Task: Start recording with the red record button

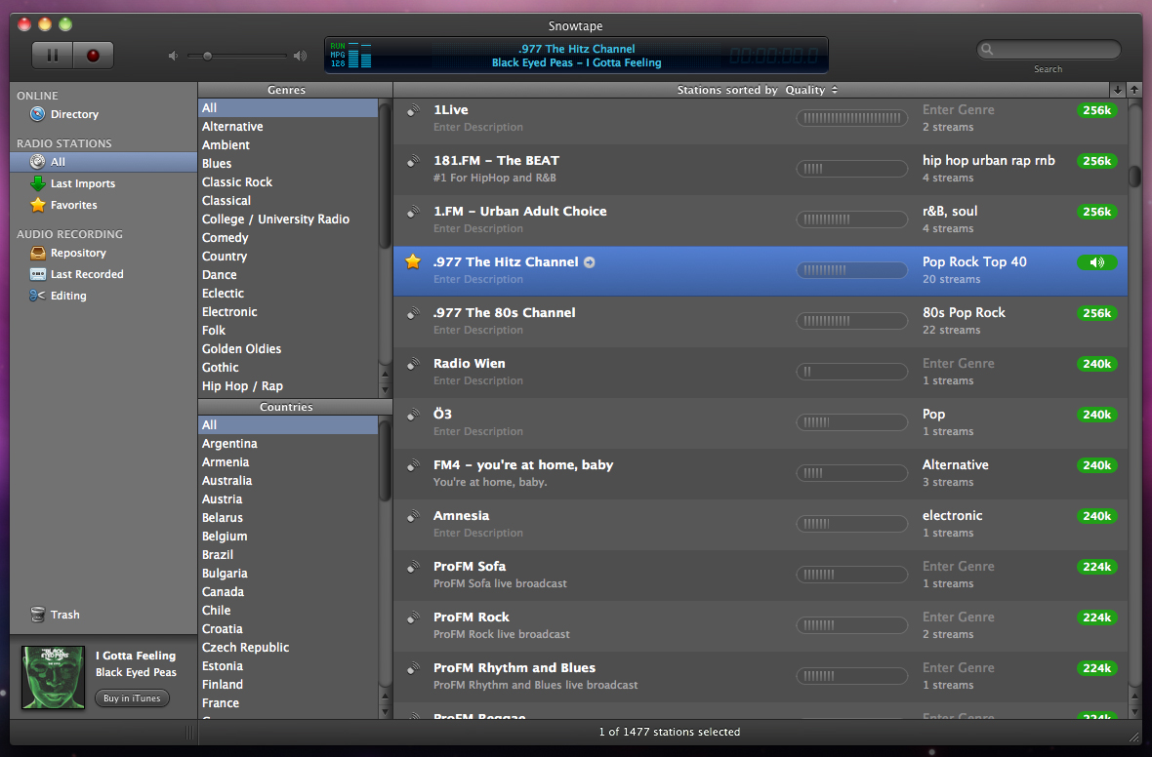Action: pyautogui.click(x=94, y=56)
